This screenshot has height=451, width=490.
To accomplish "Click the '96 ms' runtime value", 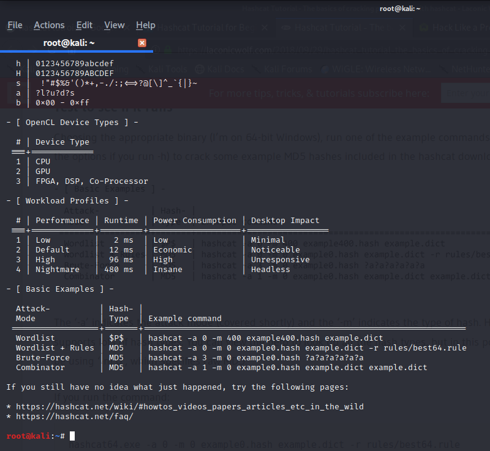I will (x=121, y=260).
